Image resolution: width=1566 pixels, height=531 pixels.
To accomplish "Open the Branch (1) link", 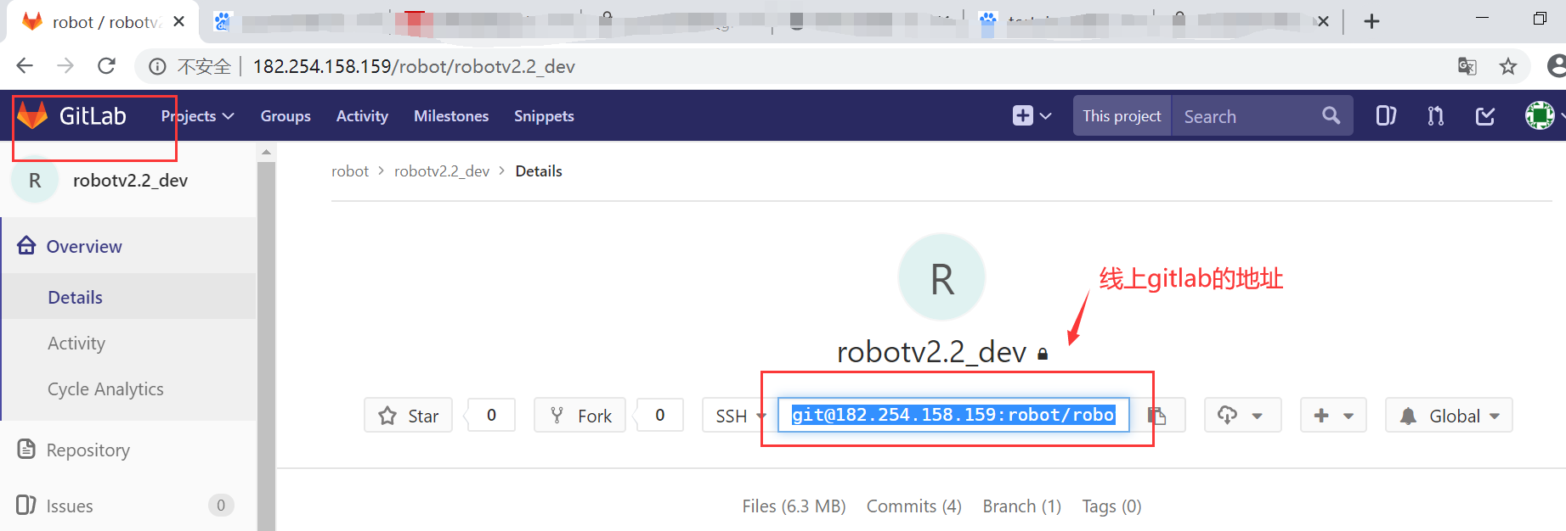I will 1021,506.
